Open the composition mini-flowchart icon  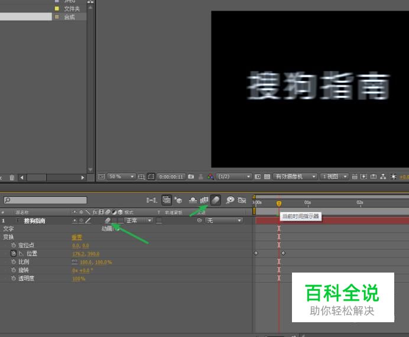tap(151, 200)
